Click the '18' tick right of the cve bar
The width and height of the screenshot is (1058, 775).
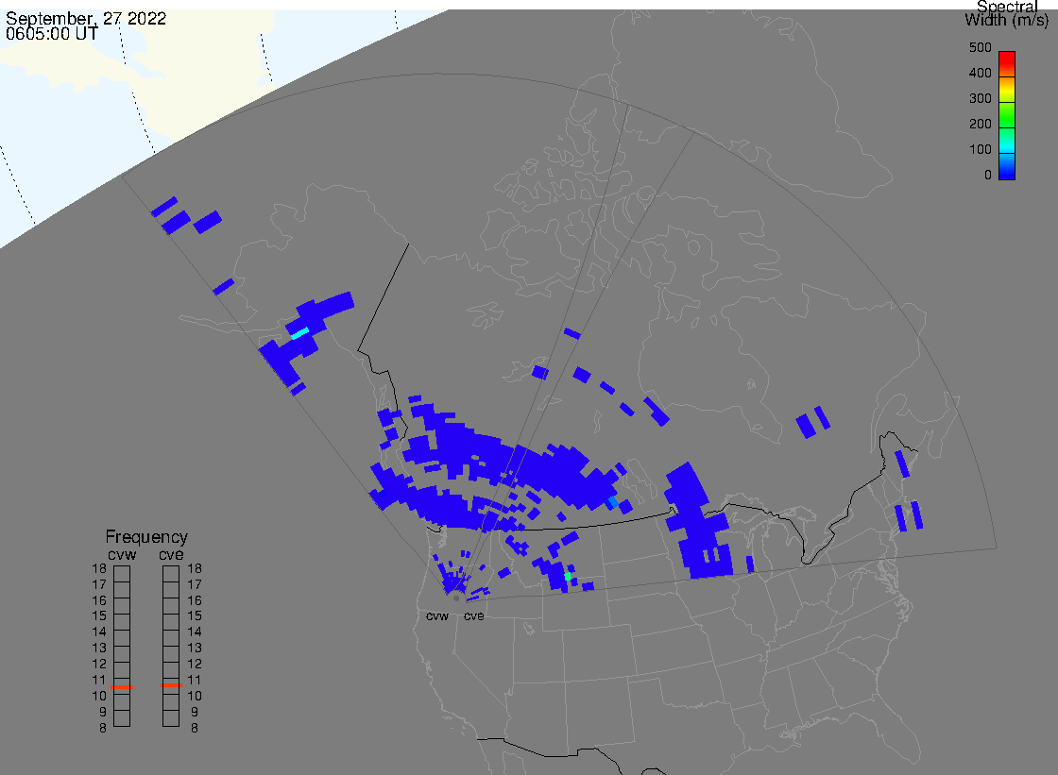[x=195, y=568]
